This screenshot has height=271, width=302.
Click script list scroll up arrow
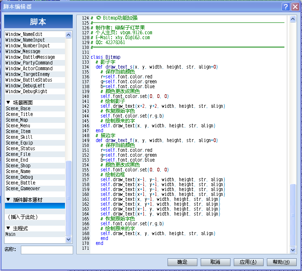point(69,35)
